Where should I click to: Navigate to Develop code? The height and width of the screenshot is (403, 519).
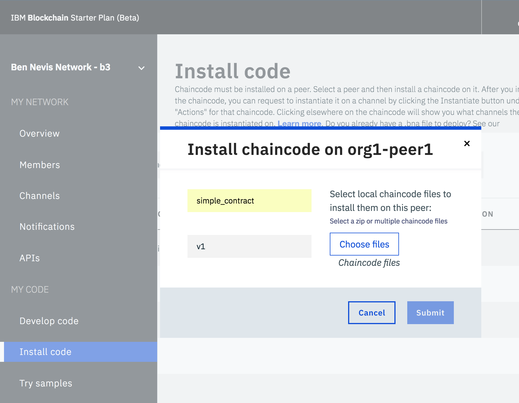click(x=49, y=321)
